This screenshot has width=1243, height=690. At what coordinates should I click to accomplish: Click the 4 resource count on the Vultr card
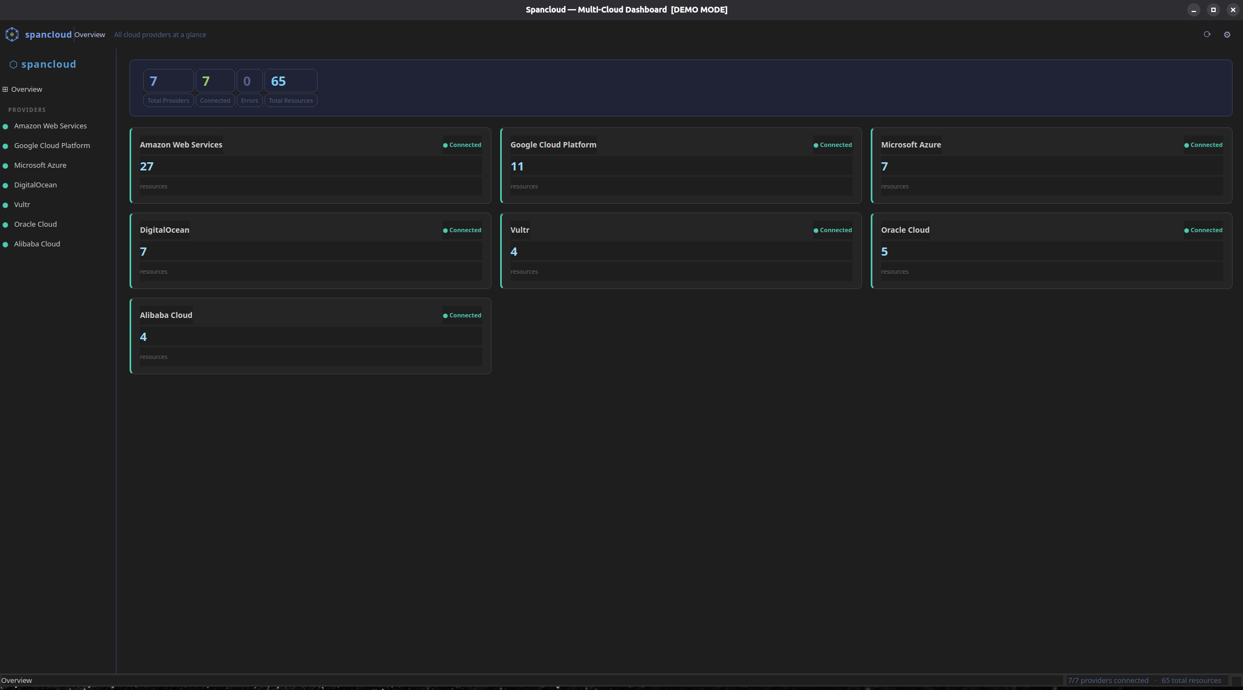514,252
